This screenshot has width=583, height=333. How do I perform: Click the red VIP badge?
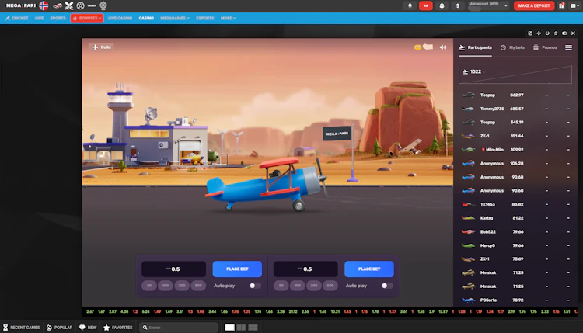click(426, 5)
